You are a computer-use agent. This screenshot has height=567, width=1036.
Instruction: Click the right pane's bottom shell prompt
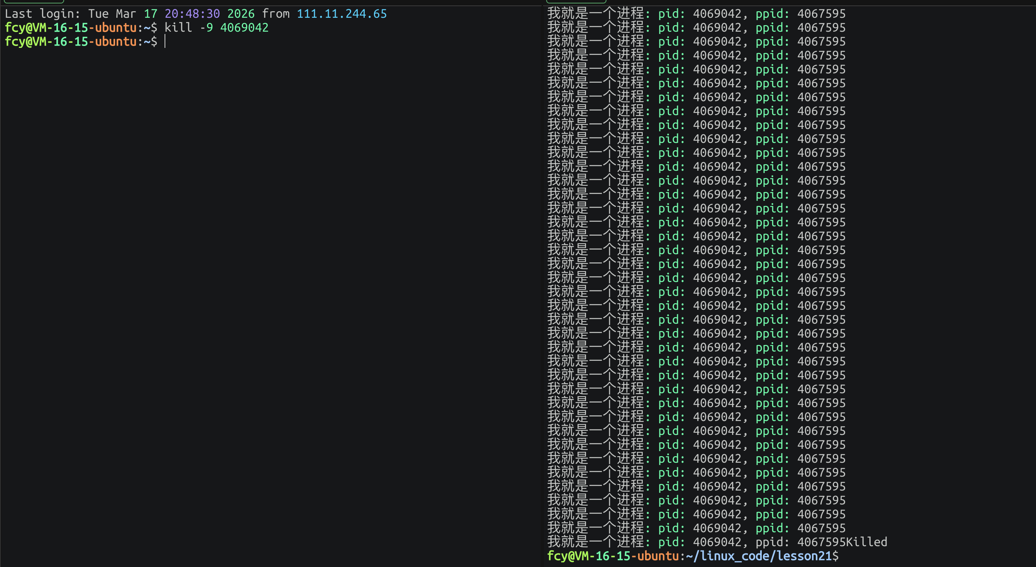(693, 556)
